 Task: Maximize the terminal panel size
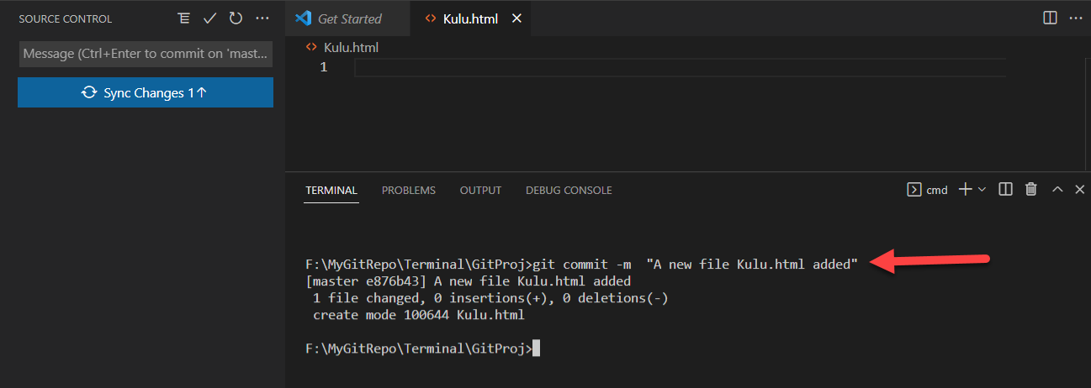(1057, 190)
